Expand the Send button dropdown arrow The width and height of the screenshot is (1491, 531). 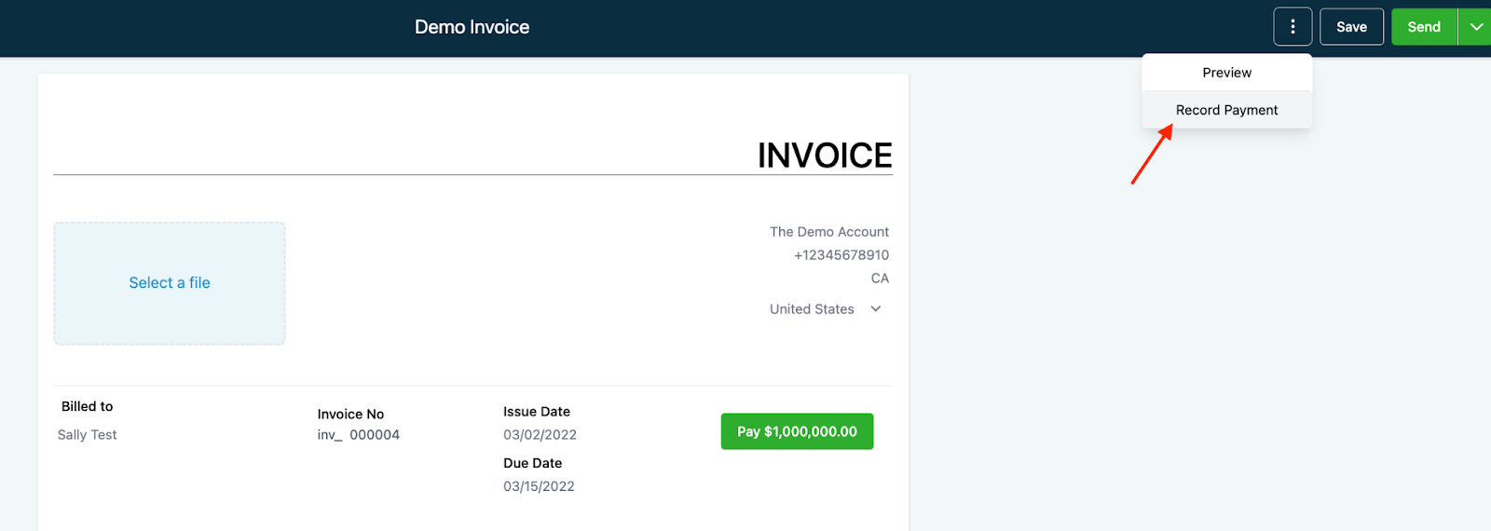click(1475, 27)
